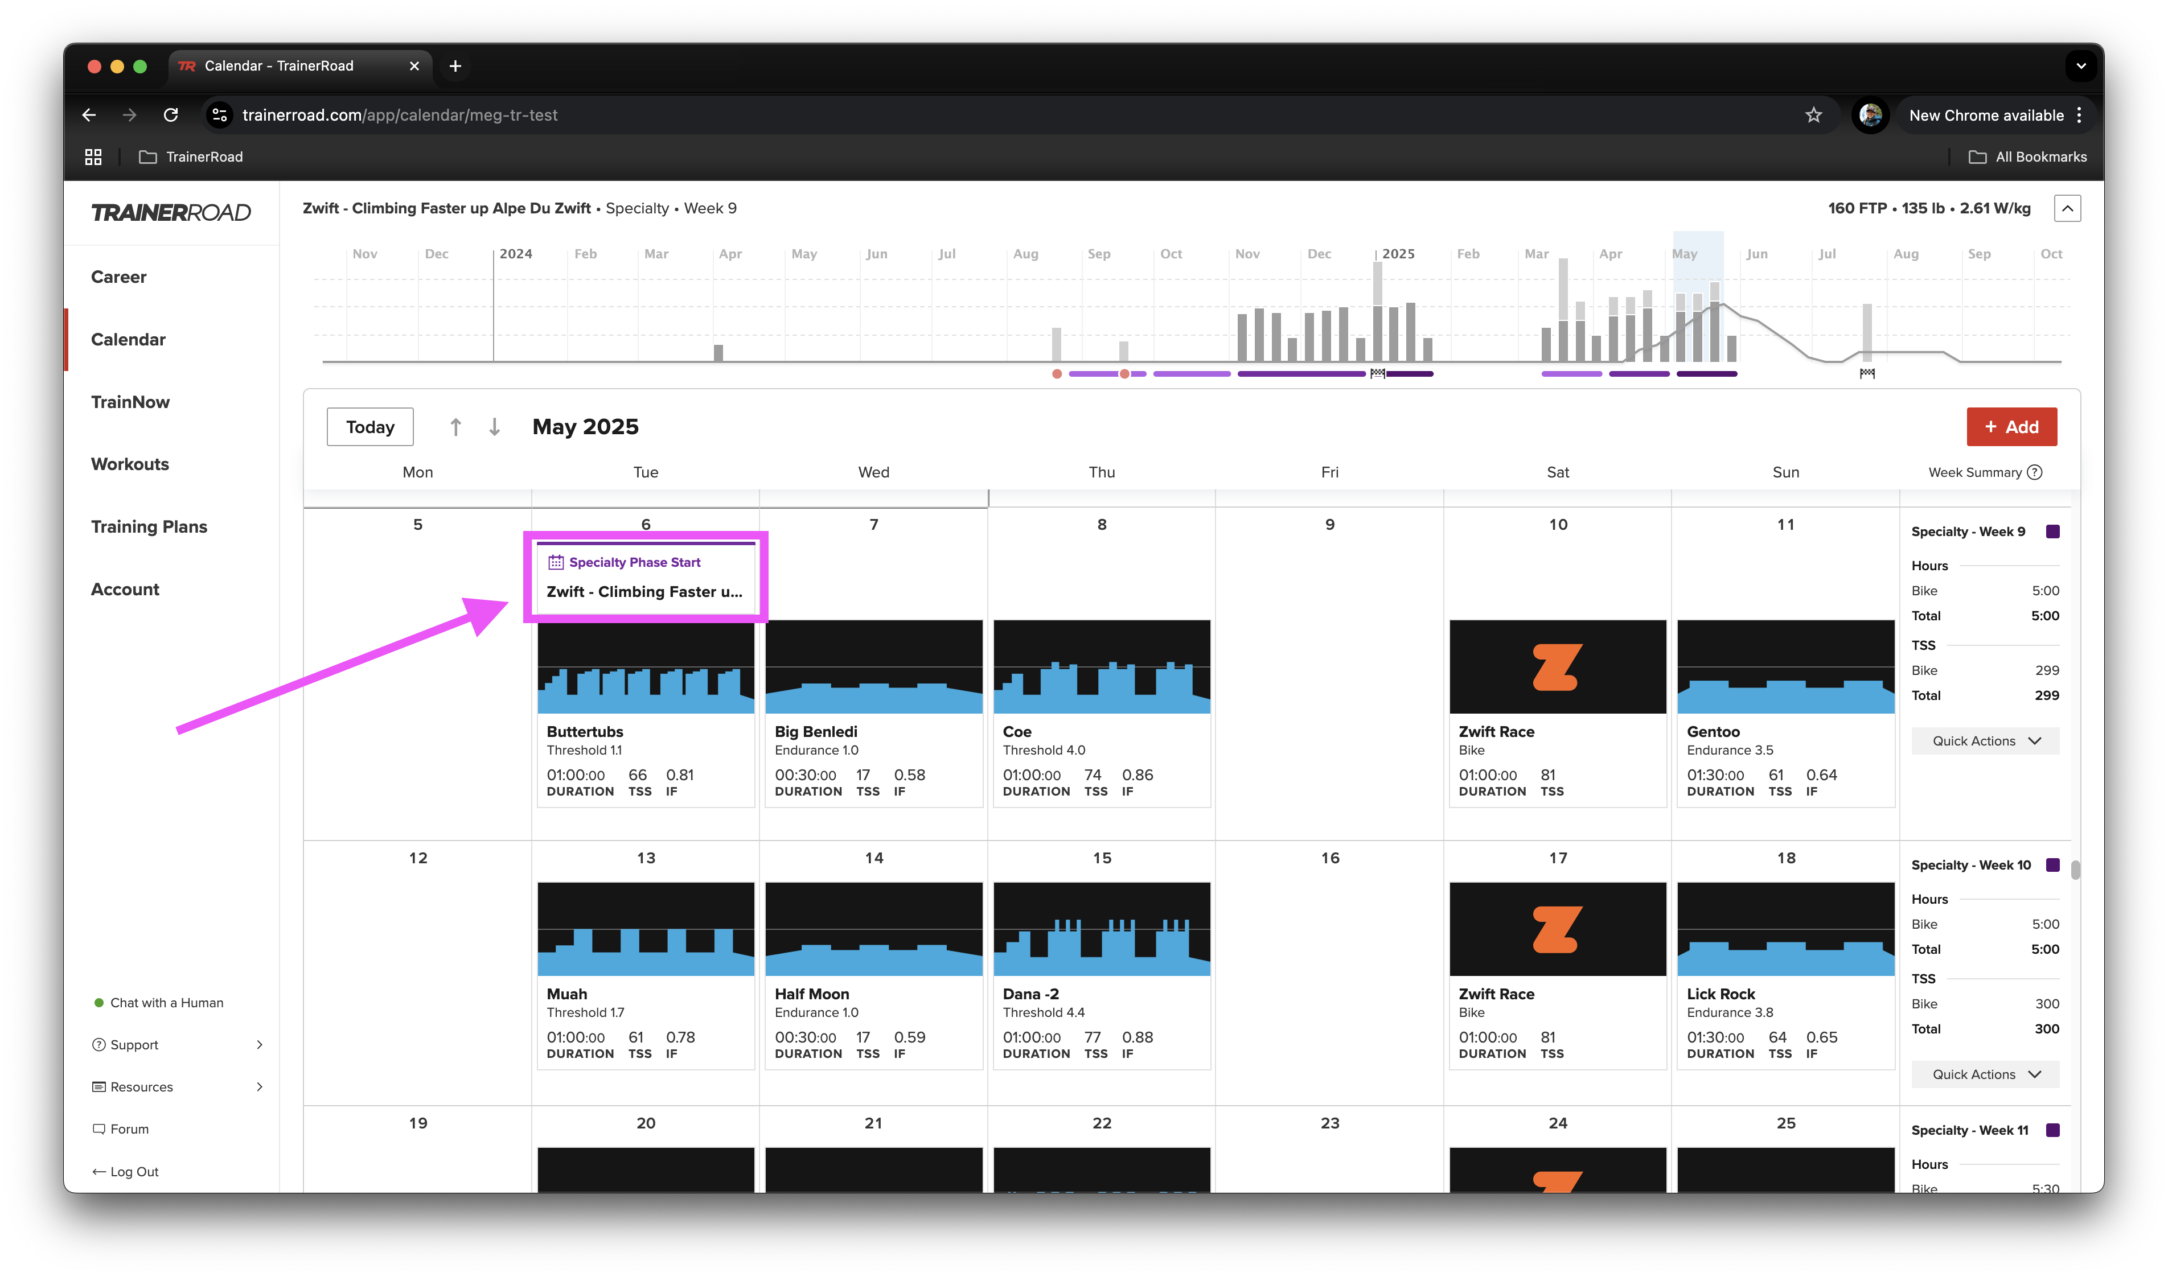This screenshot has width=2168, height=1277.
Task: Open the Chrome three-dot menu
Action: pyautogui.click(x=2079, y=116)
